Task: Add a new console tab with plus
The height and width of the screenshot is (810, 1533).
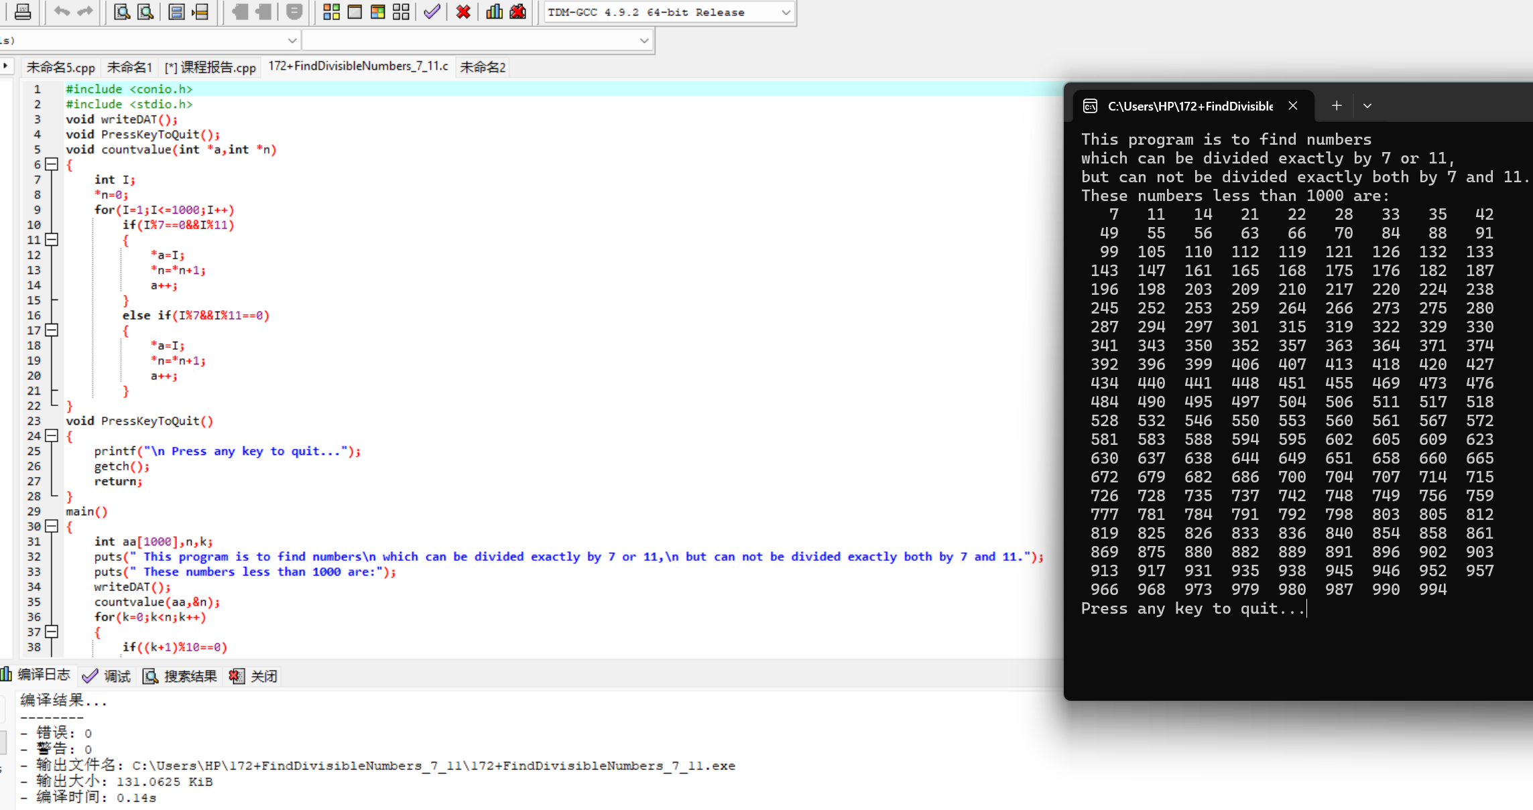Action: click(1336, 106)
